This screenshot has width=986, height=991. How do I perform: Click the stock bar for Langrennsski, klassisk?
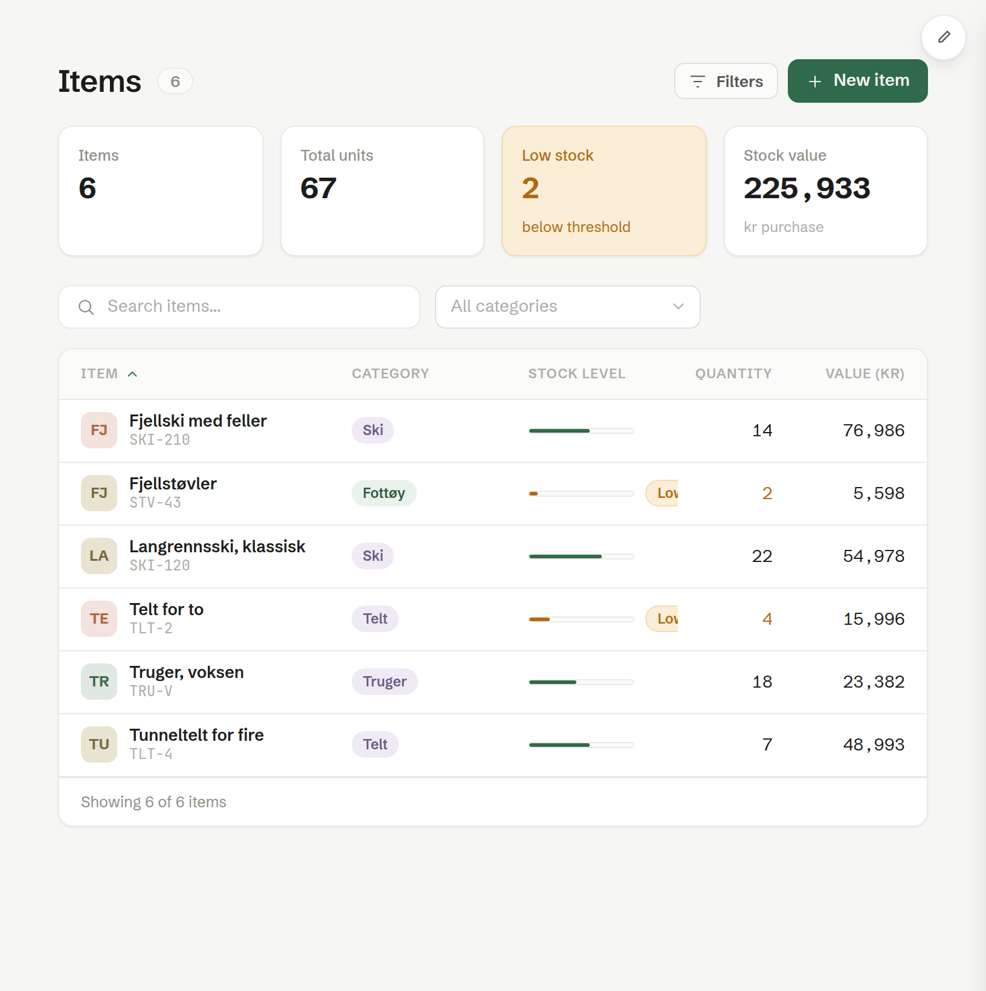tap(581, 557)
